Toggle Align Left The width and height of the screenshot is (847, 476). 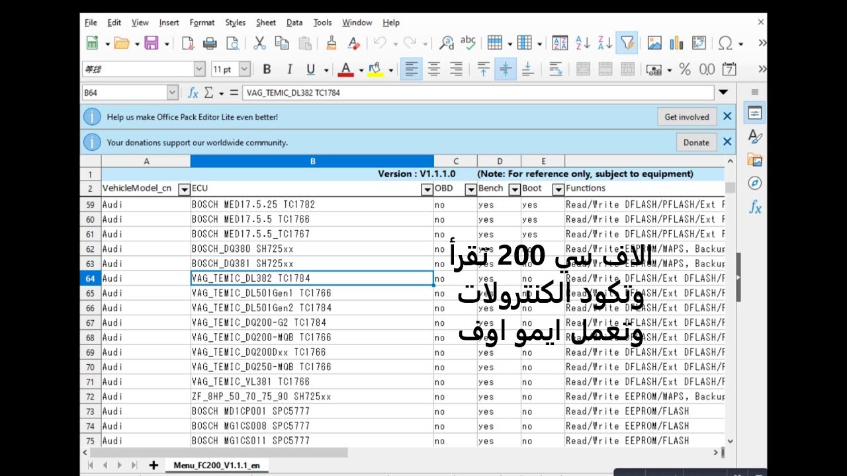coord(412,69)
